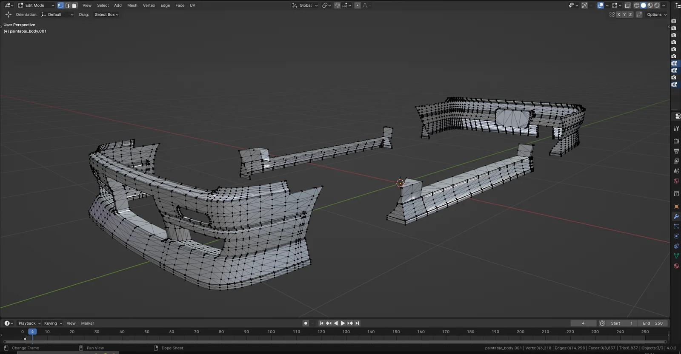
Task: Open the Keying dropdown
Action: pyautogui.click(x=53, y=323)
